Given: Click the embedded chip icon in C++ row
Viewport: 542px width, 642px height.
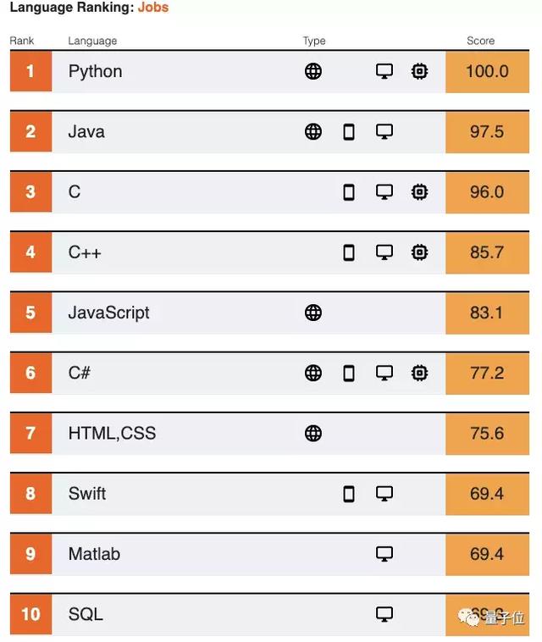Looking at the screenshot, I should click(x=419, y=252).
